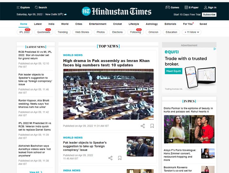Open IPL 2022 MI Predicted XI article

pyautogui.click(x=35, y=126)
